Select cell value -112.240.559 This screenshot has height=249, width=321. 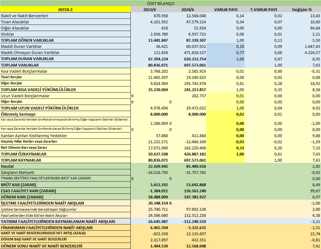(x=194, y=221)
